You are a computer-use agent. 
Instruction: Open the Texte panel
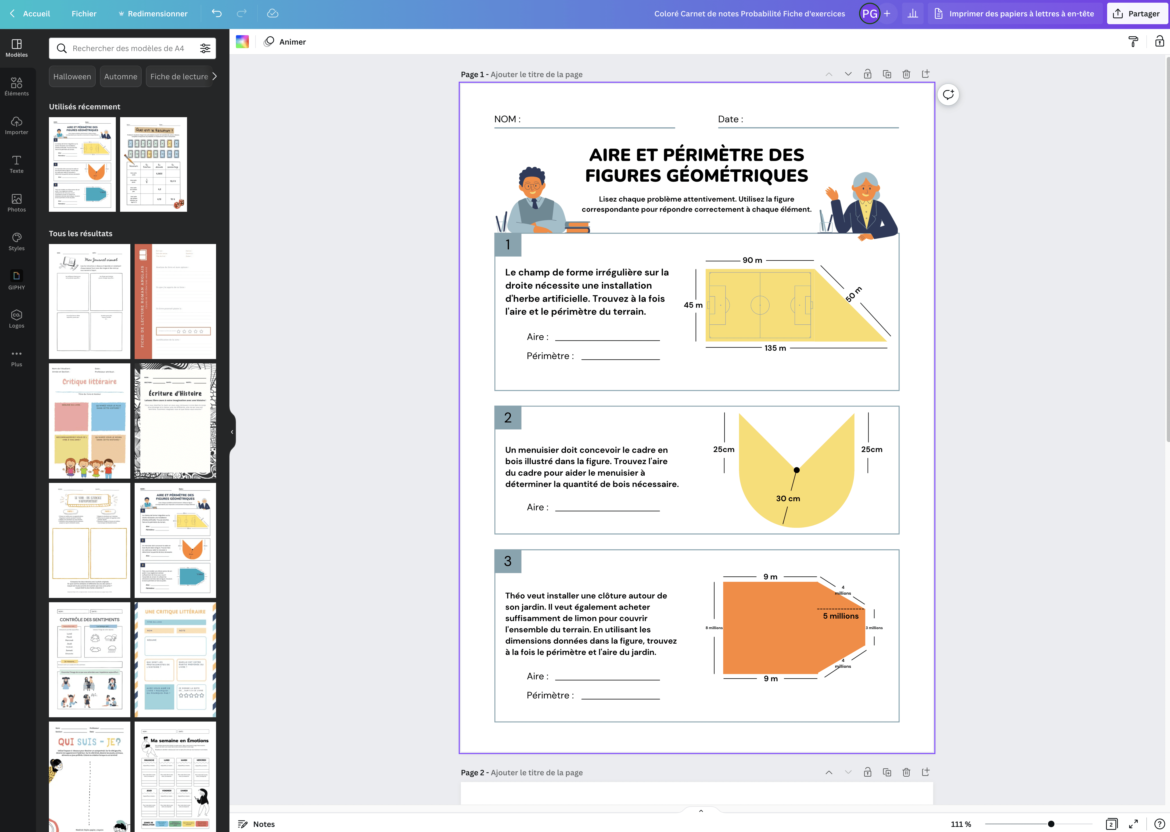point(16,164)
